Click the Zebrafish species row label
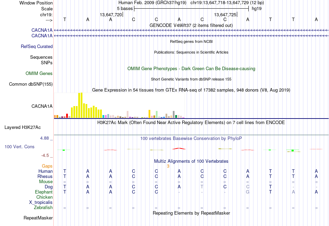Viewport: 329px width, 226px height. pos(43,207)
